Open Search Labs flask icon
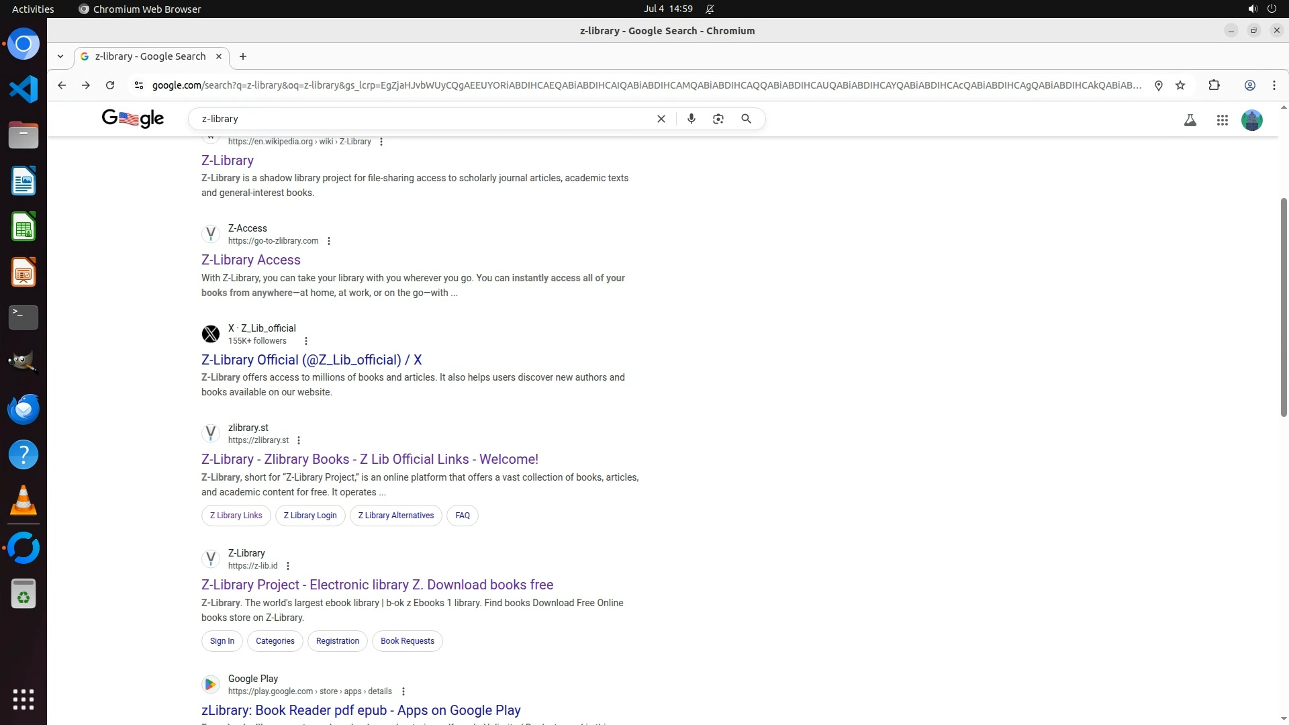The width and height of the screenshot is (1289, 725). (x=1190, y=120)
